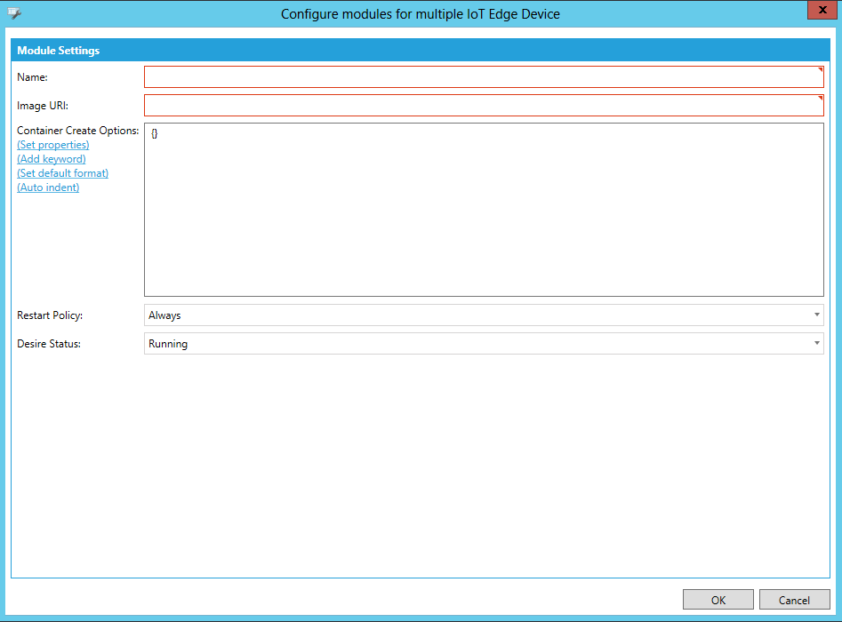Click the Container Create Options: label

(78, 131)
